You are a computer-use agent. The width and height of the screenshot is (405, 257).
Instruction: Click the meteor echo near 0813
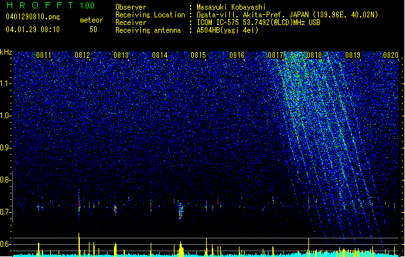tap(115, 209)
